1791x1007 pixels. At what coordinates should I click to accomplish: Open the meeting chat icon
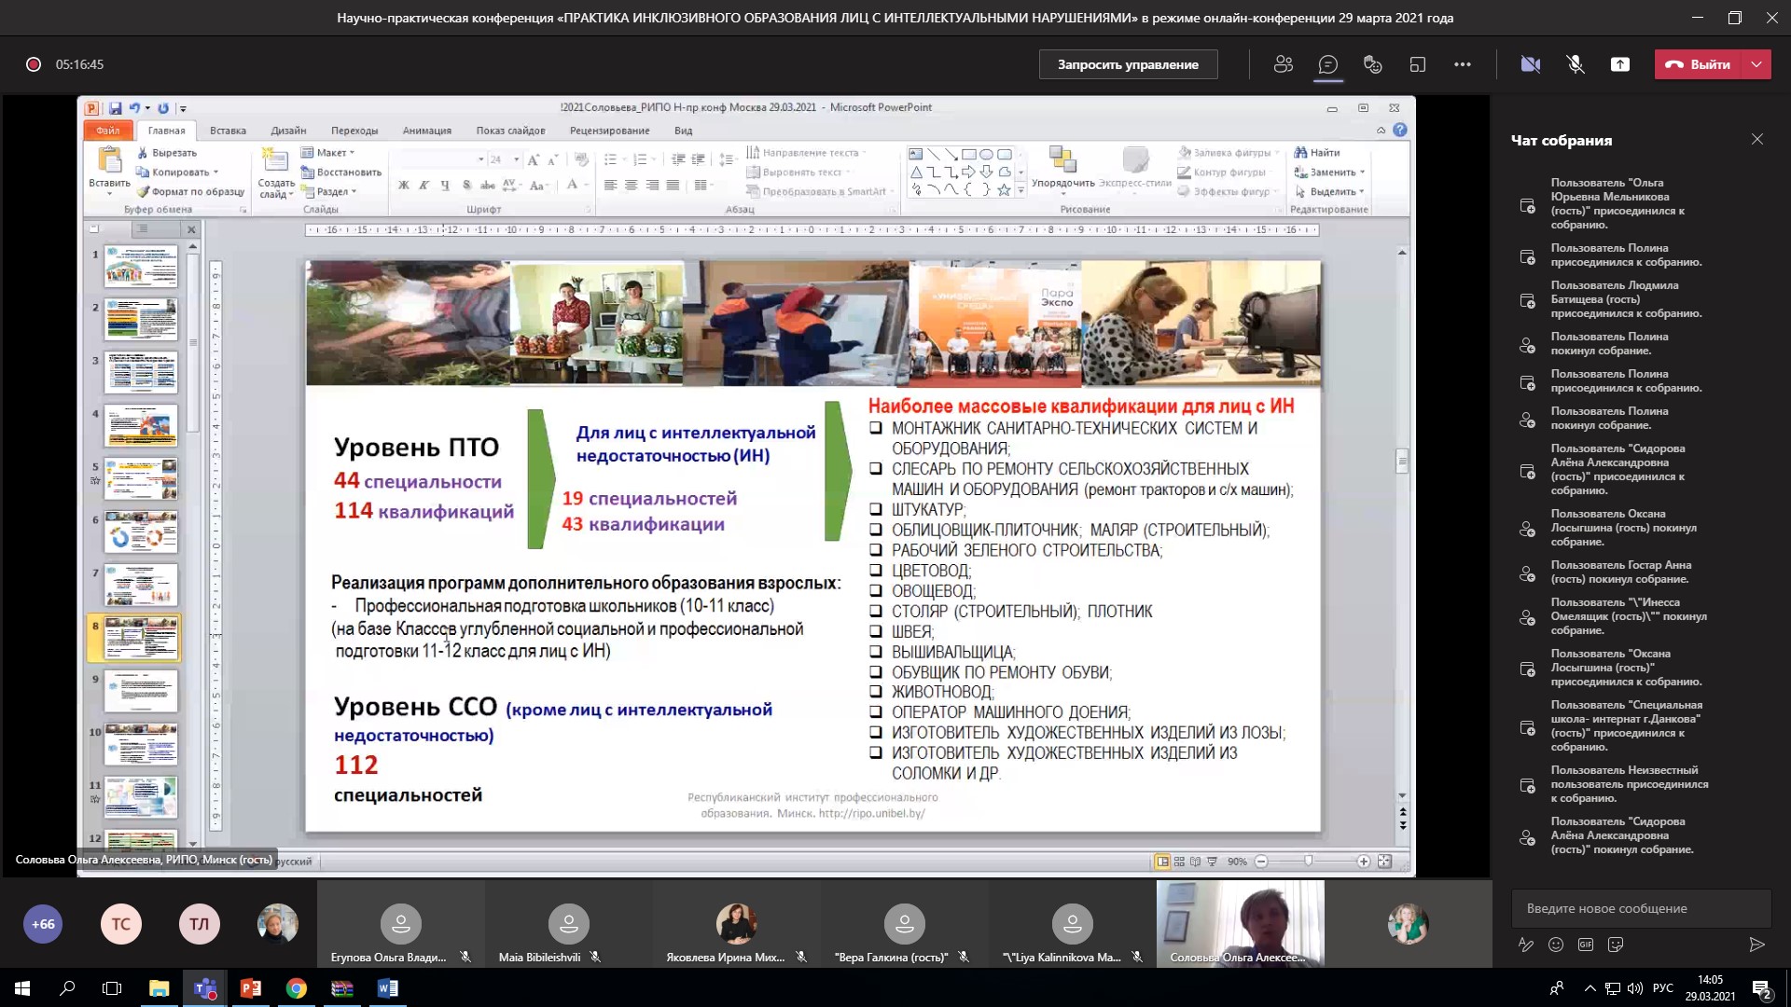tap(1327, 64)
